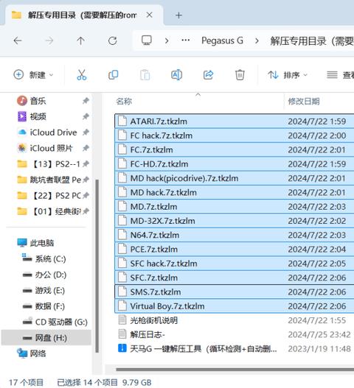Select file SFC hack.7z.tkzlm

coord(235,264)
